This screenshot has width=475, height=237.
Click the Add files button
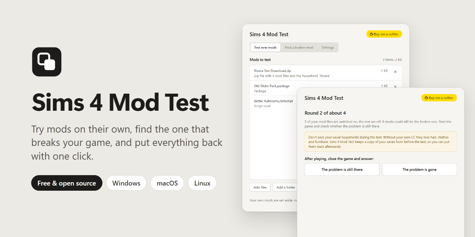pos(260,187)
